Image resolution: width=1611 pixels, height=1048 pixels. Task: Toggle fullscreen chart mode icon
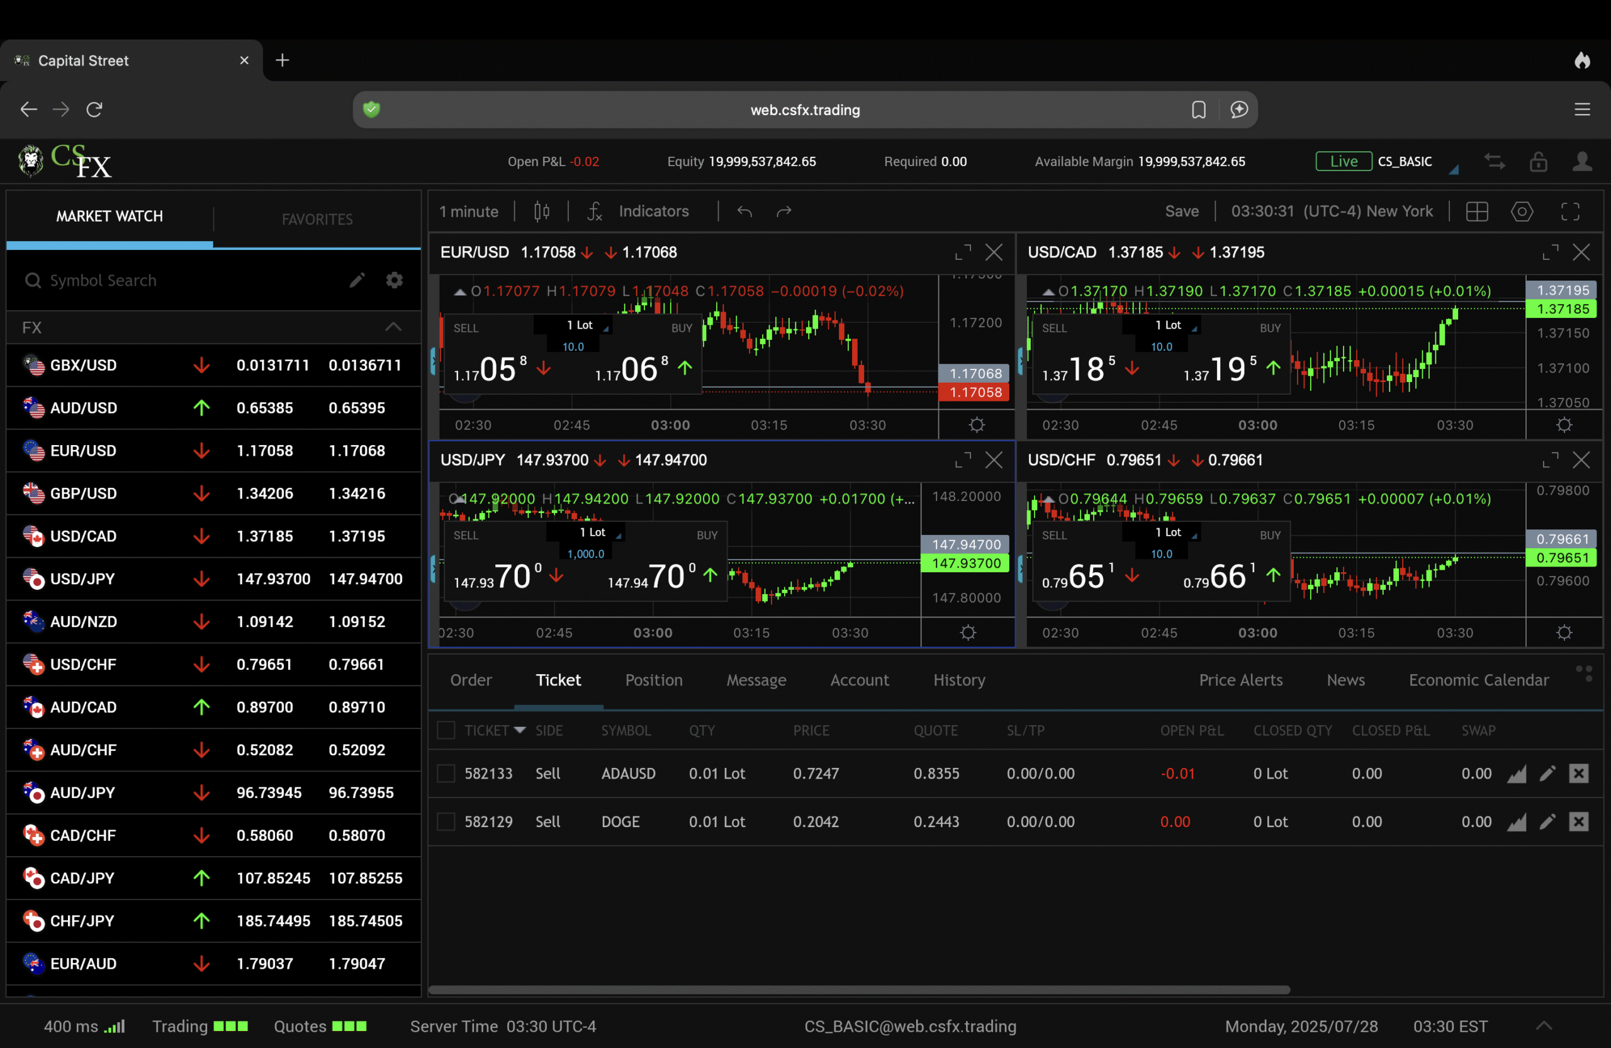pyautogui.click(x=1569, y=212)
